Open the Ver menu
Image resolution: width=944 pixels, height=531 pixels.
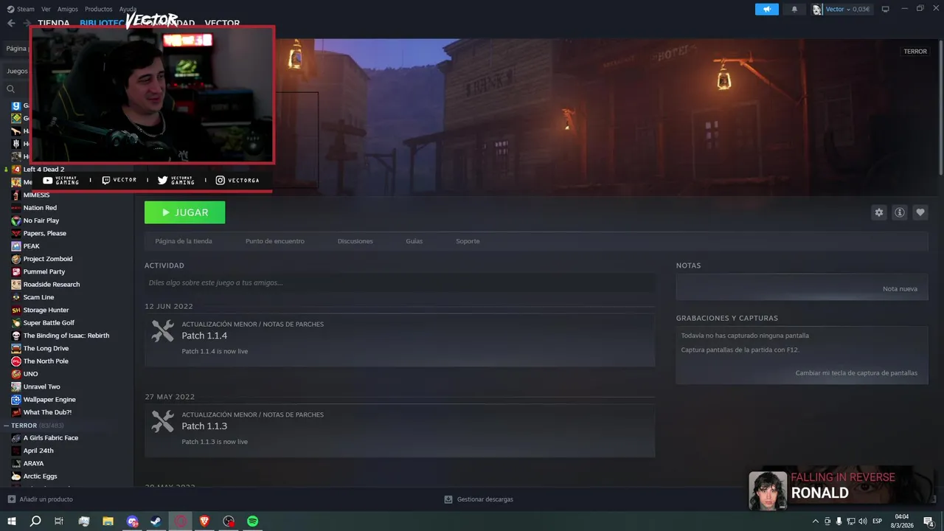tap(46, 9)
